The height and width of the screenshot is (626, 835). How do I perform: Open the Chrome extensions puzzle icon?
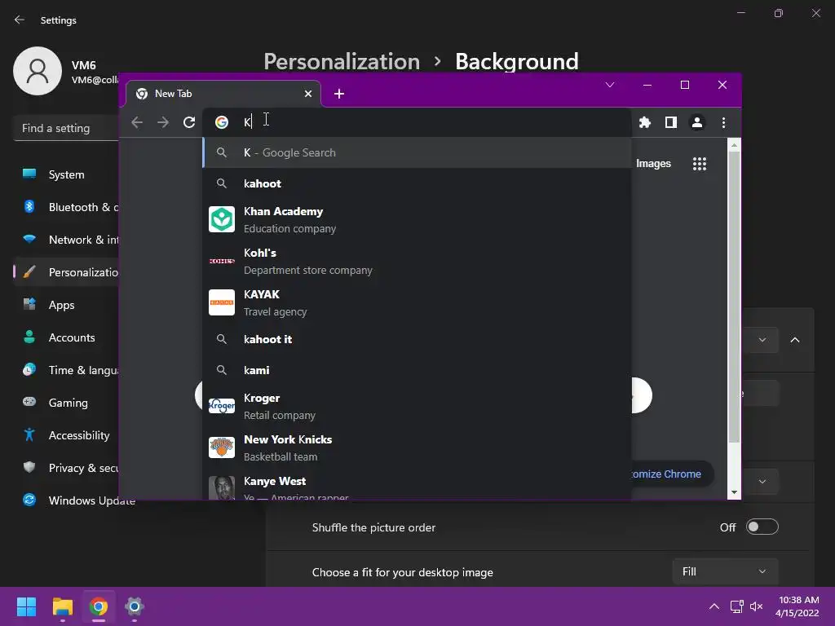tap(645, 122)
